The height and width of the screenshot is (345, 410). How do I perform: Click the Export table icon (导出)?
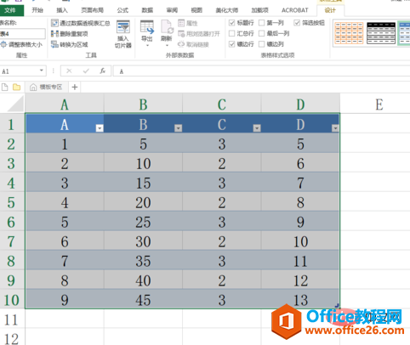pos(147,27)
